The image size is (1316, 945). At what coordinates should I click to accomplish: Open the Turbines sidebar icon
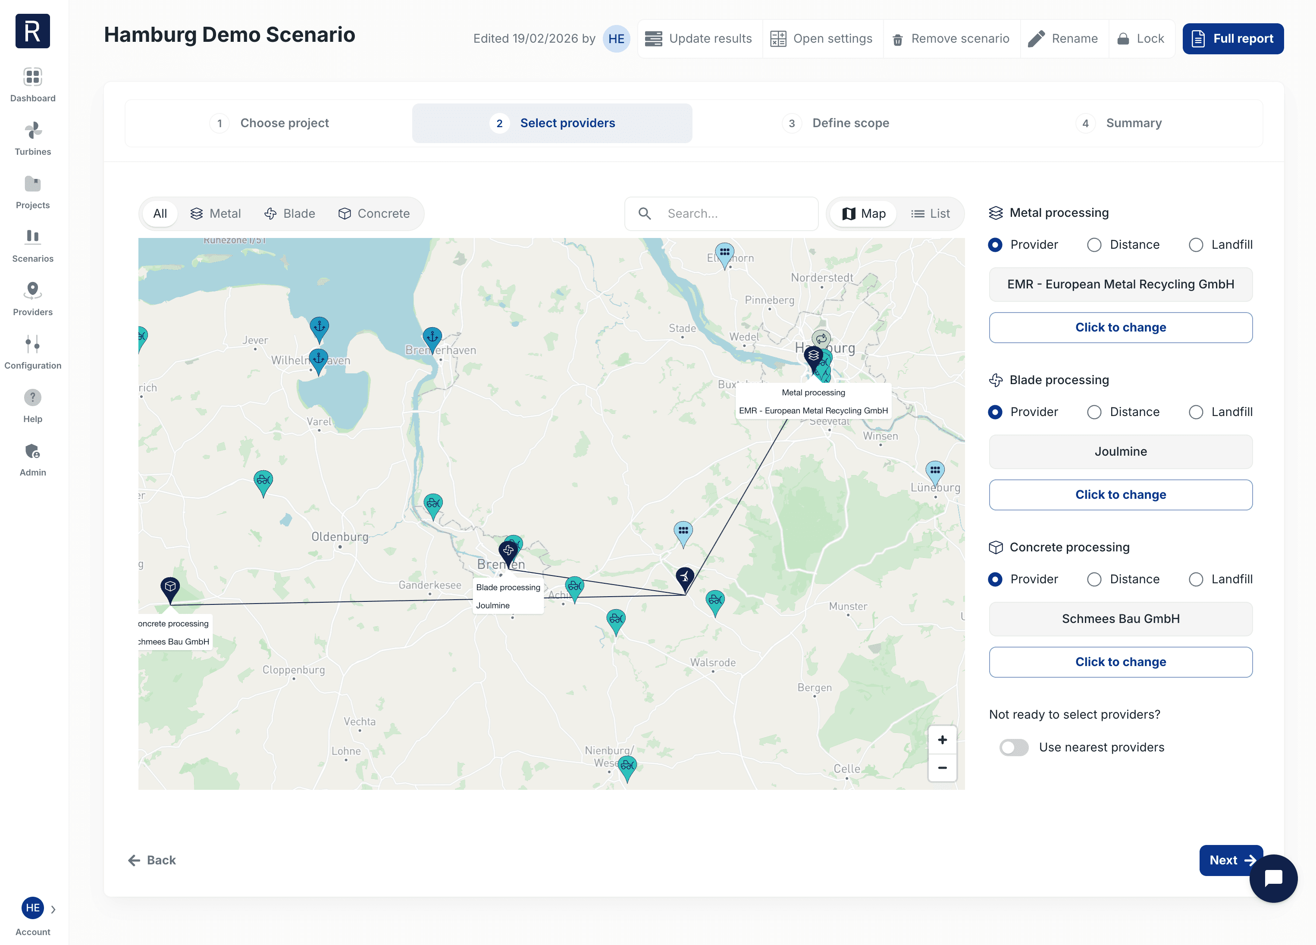coord(32,131)
